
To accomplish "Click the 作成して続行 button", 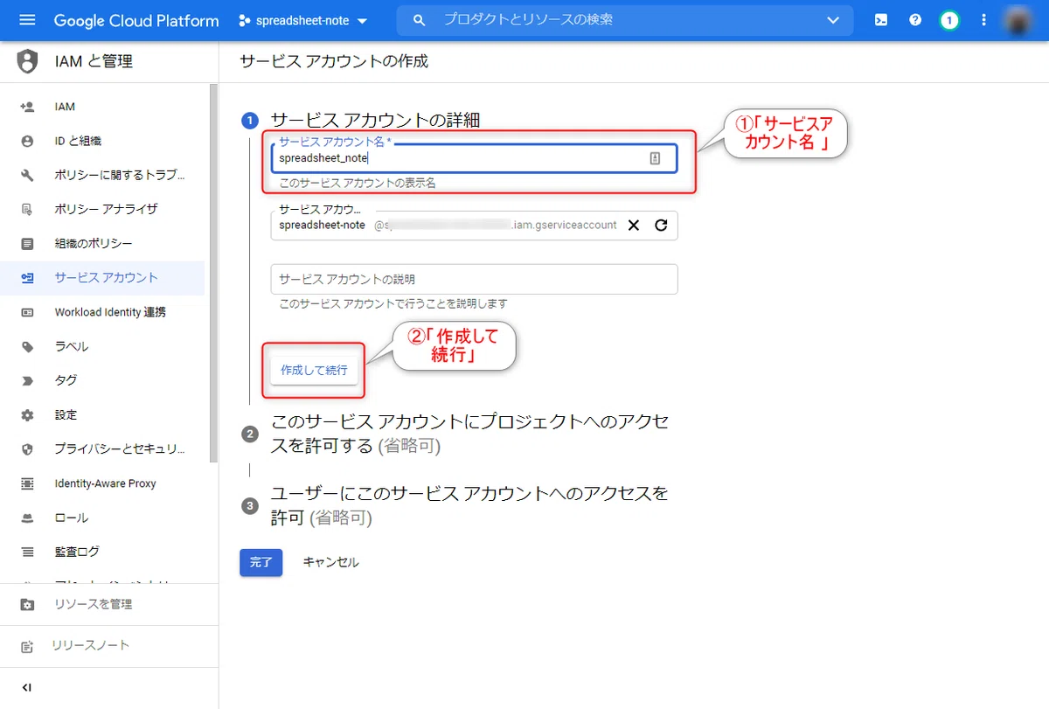I will point(314,370).
